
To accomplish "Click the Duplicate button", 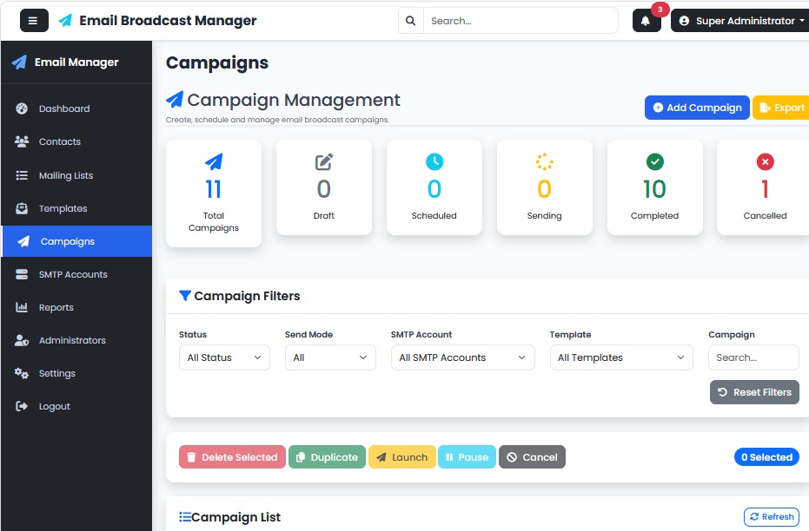I will [x=327, y=457].
